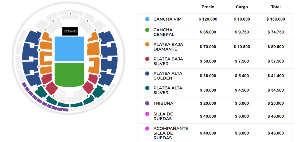Click the Total column header
The width and height of the screenshot is (303, 142).
coord(275,7)
